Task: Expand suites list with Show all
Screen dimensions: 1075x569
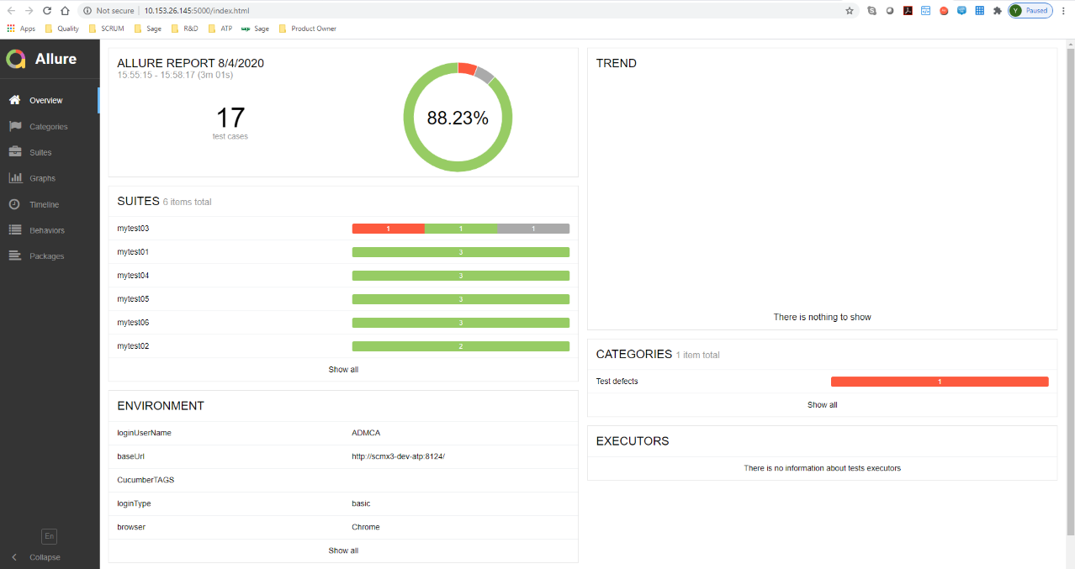Action: point(343,370)
